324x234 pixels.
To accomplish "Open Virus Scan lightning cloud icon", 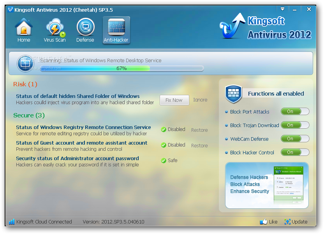I will tap(55, 28).
